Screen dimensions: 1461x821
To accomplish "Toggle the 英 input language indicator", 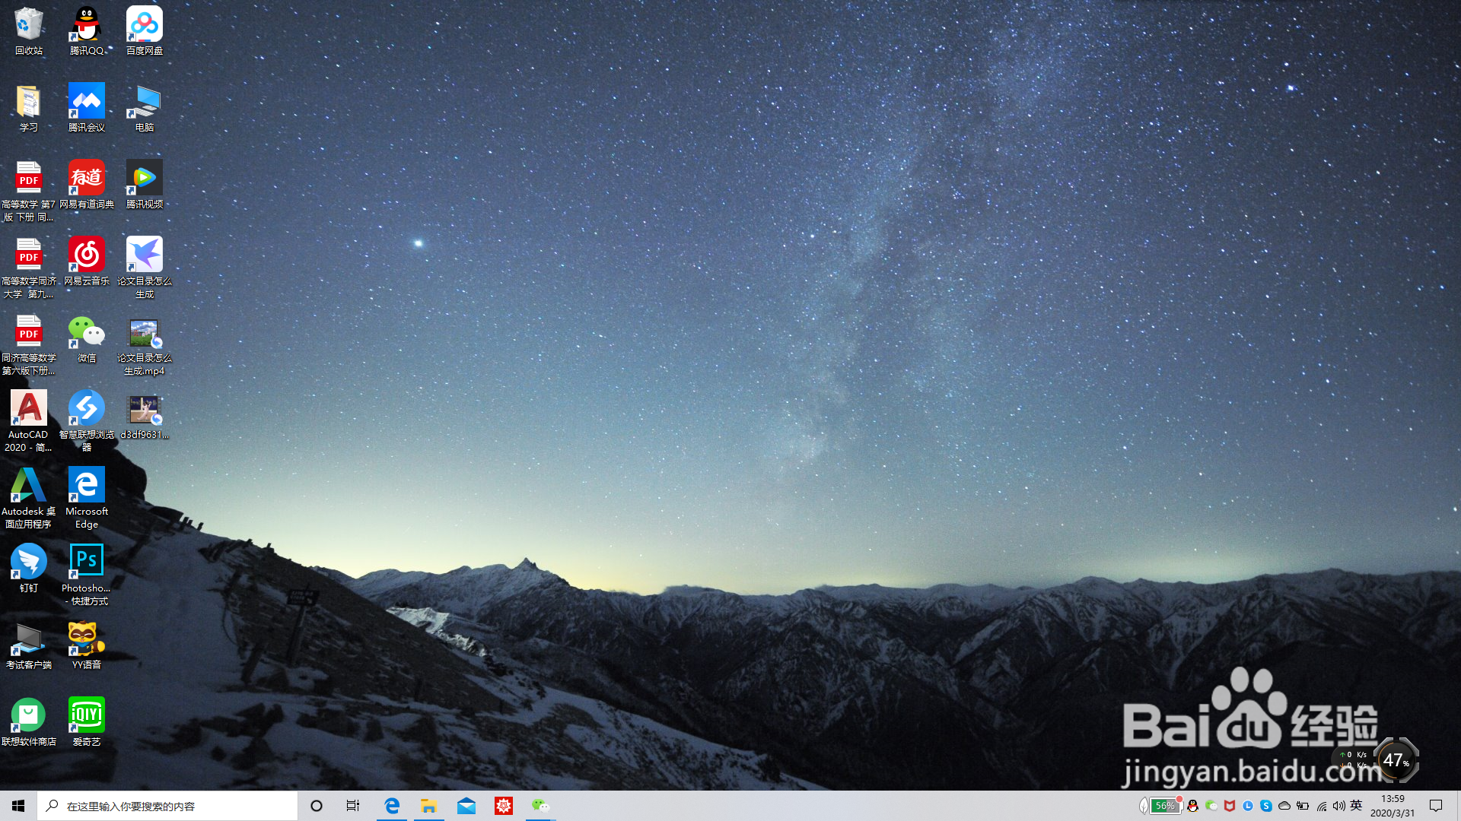I will tap(1356, 806).
